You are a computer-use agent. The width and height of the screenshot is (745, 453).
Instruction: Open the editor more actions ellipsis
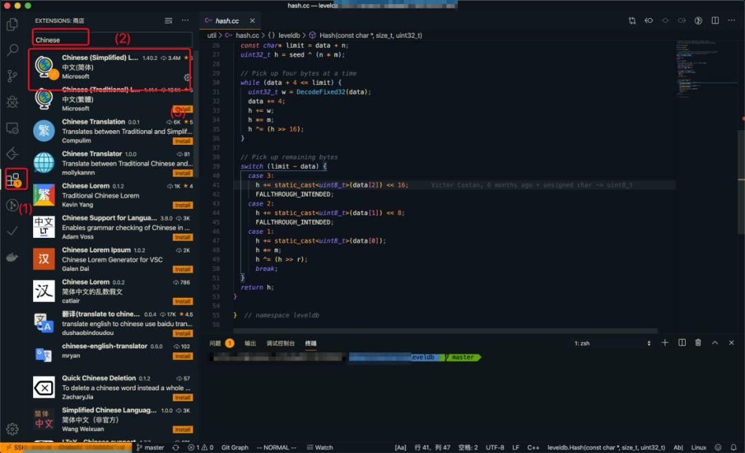731,21
